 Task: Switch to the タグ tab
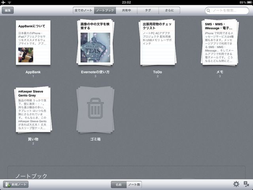tap(148, 10)
